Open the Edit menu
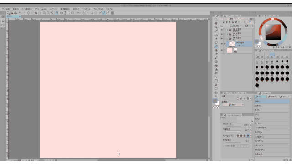292x164 pixels. coord(16,9)
